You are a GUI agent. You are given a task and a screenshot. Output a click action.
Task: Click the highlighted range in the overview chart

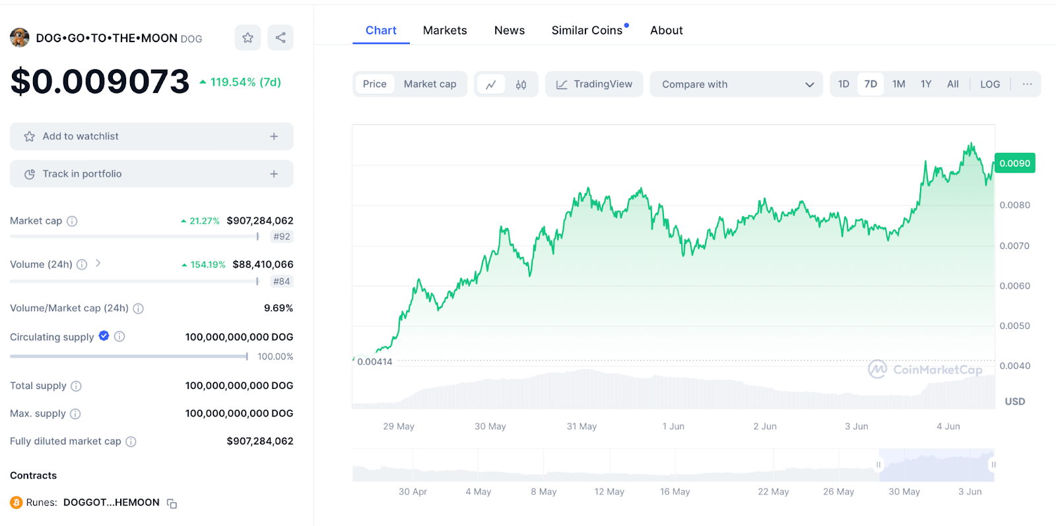pos(936,465)
